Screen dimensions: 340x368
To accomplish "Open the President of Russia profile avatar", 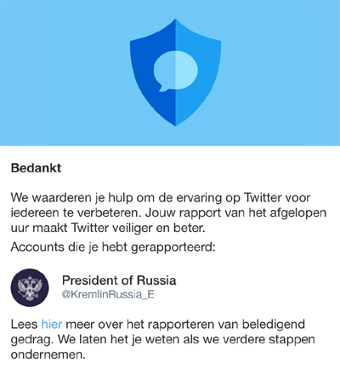I will pos(30,287).
